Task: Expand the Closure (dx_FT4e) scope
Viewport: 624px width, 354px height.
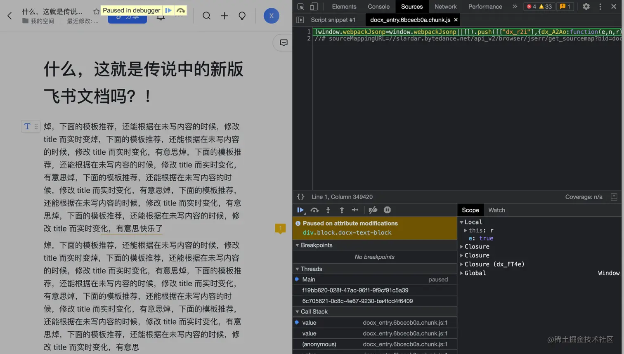Action: pos(461,264)
